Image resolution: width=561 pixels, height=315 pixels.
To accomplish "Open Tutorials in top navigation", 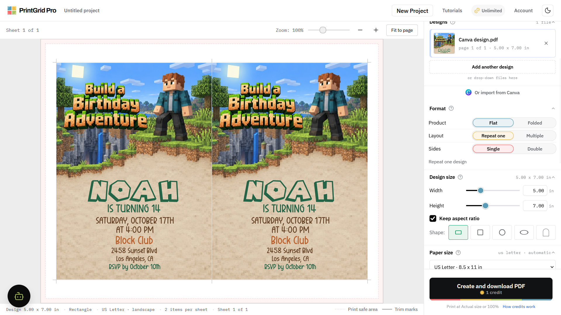I will pos(452,10).
